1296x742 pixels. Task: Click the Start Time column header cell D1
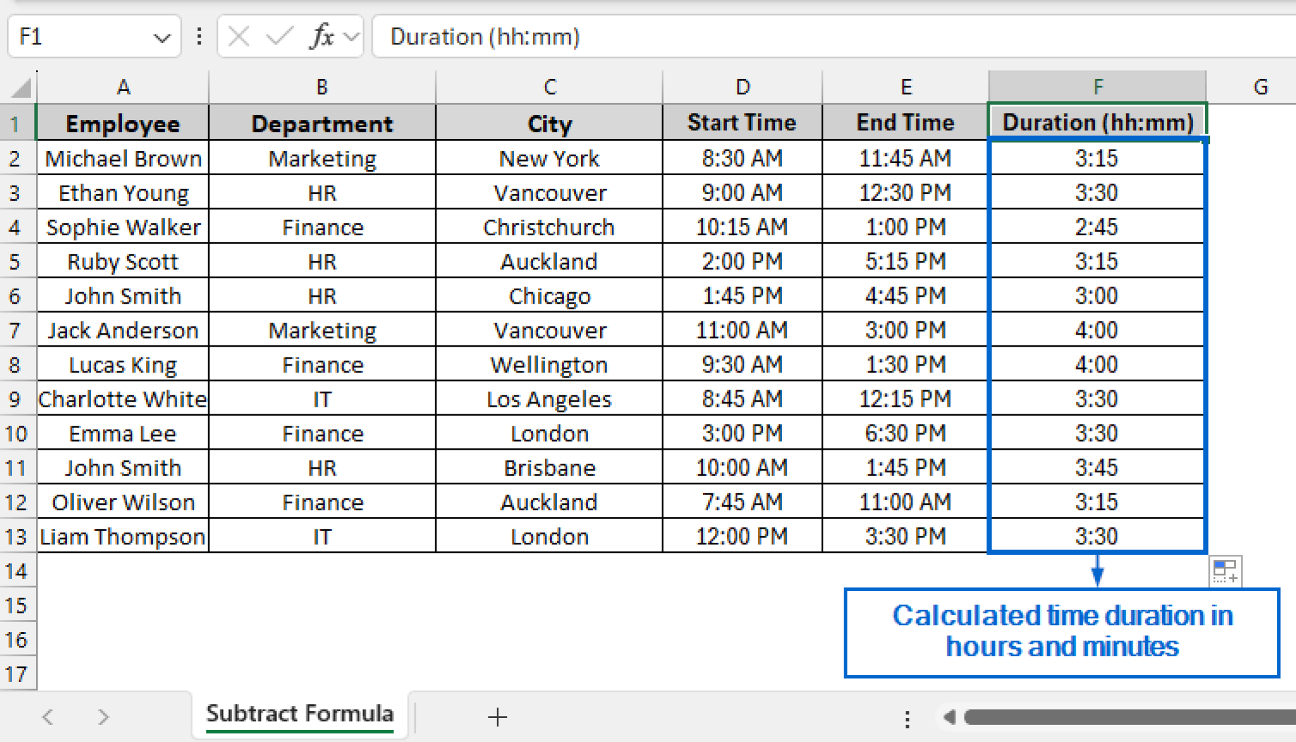[741, 122]
